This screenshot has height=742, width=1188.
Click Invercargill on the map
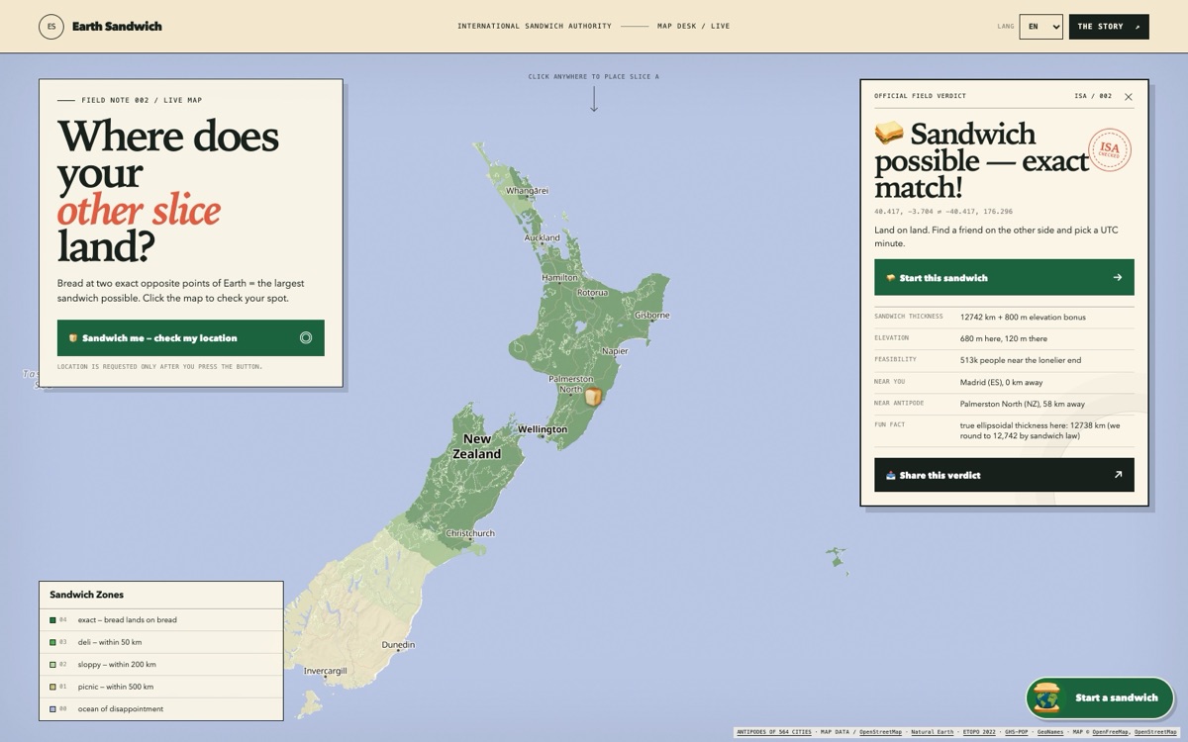pyautogui.click(x=326, y=671)
